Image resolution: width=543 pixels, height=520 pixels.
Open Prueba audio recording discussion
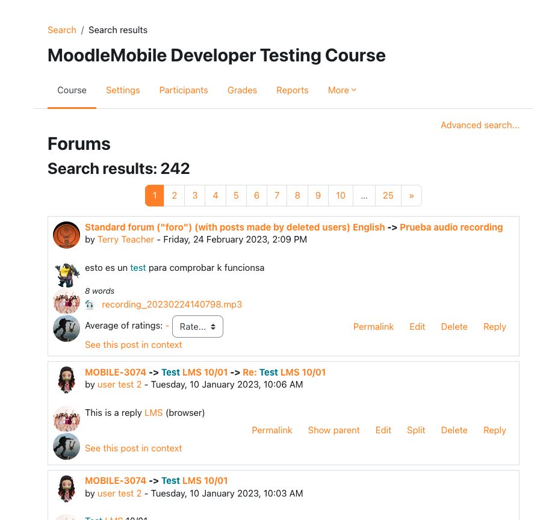[x=451, y=227]
